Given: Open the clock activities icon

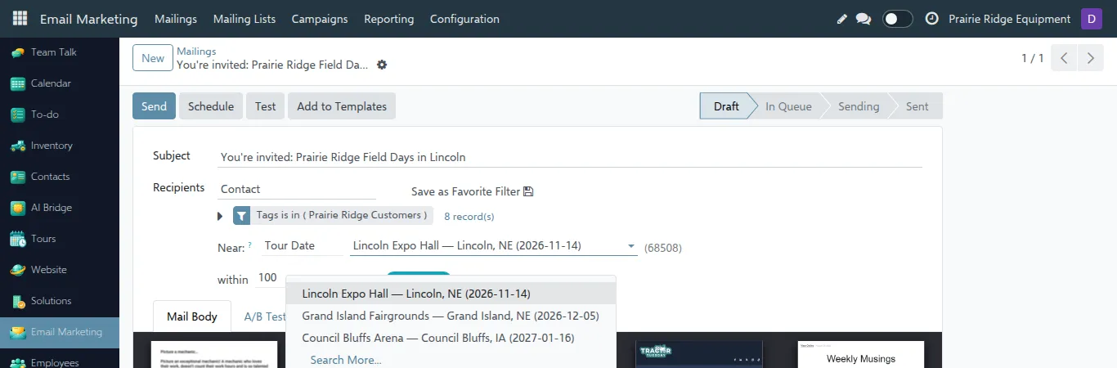Looking at the screenshot, I should 931,19.
